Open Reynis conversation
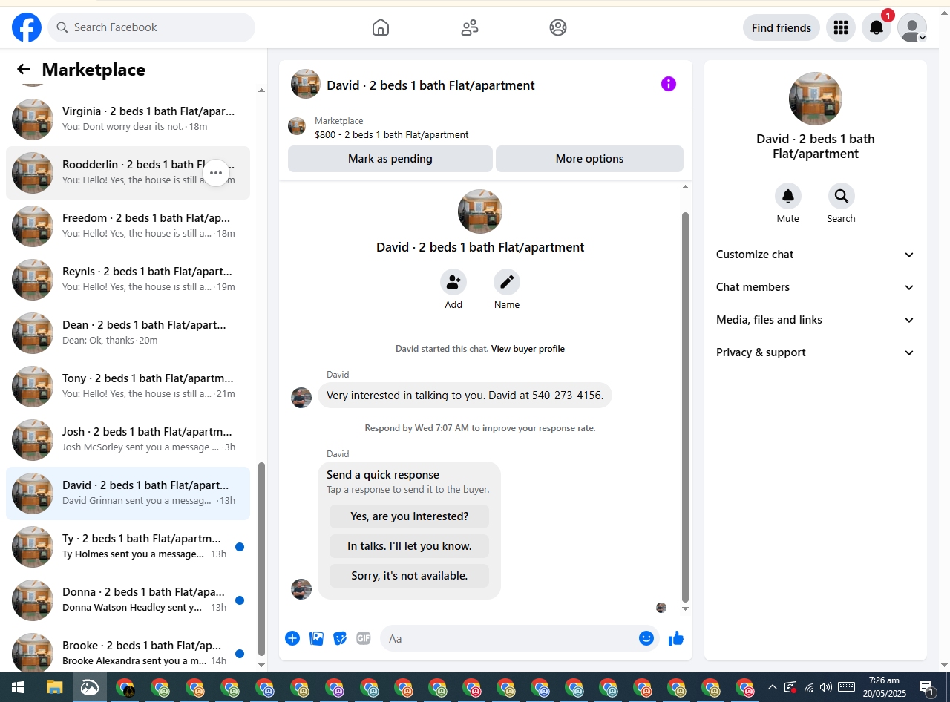The width and height of the screenshot is (950, 702). [x=128, y=279]
